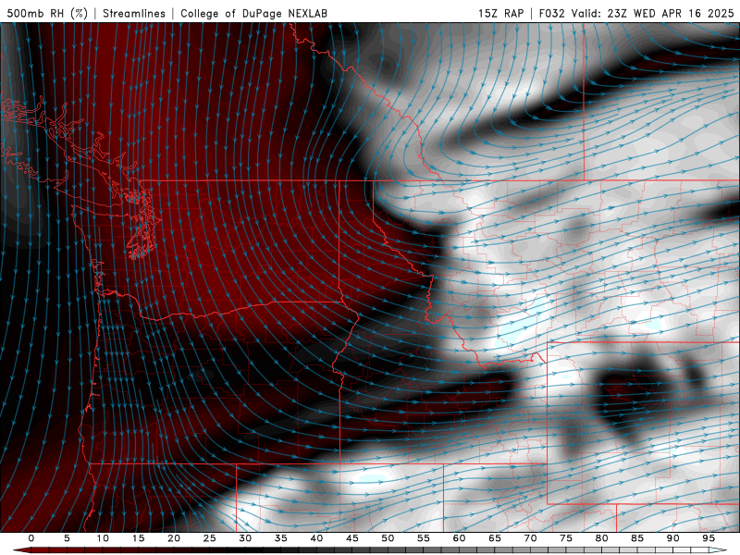Screen dimensions: 740x555
Task: Select the "65" scale label
Action: (495, 538)
